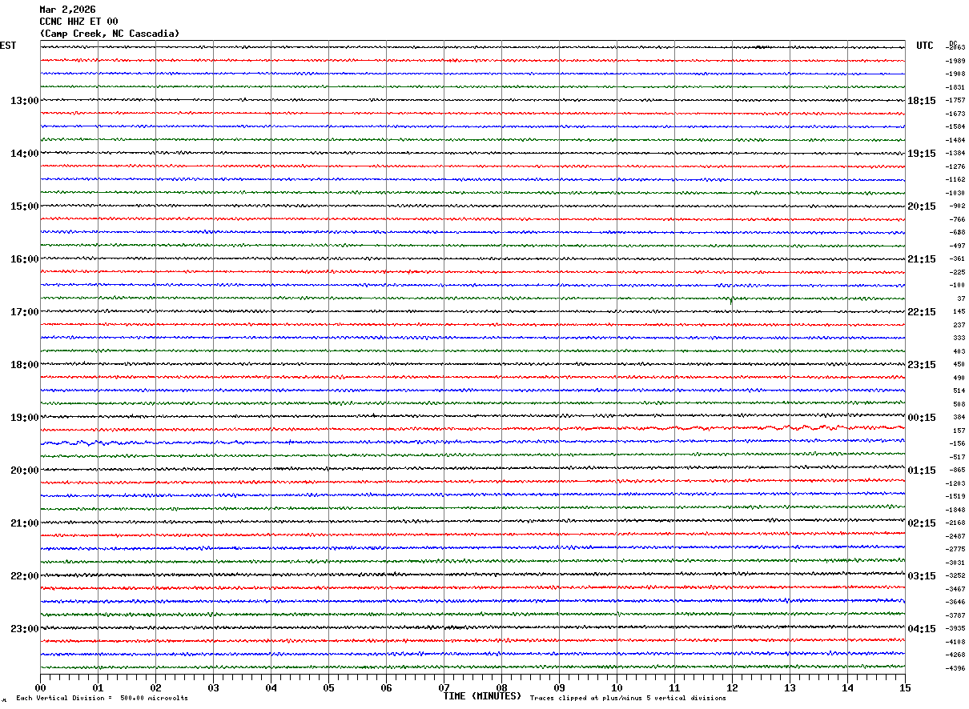Image resolution: width=969 pixels, height=709 pixels.
Task: Select DC offset value 237
Action: point(959,325)
